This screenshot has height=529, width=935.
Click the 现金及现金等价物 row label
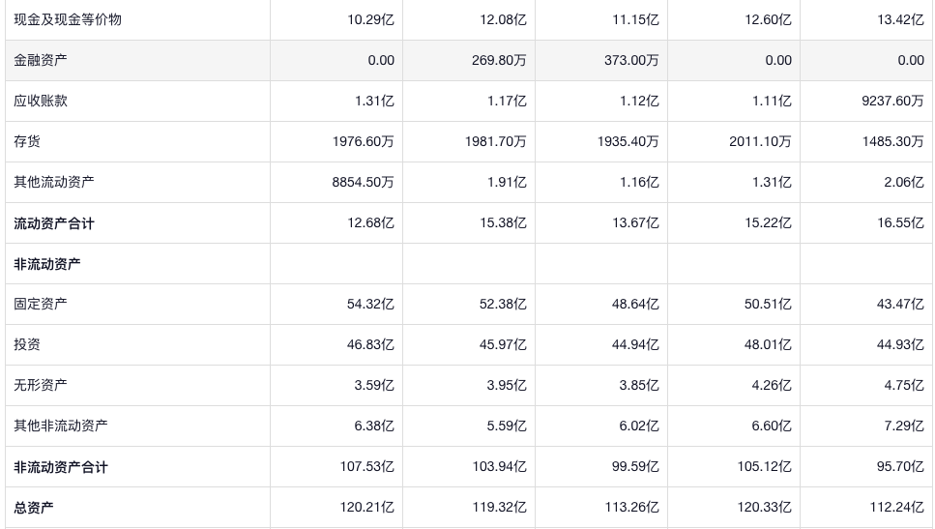click(68, 19)
